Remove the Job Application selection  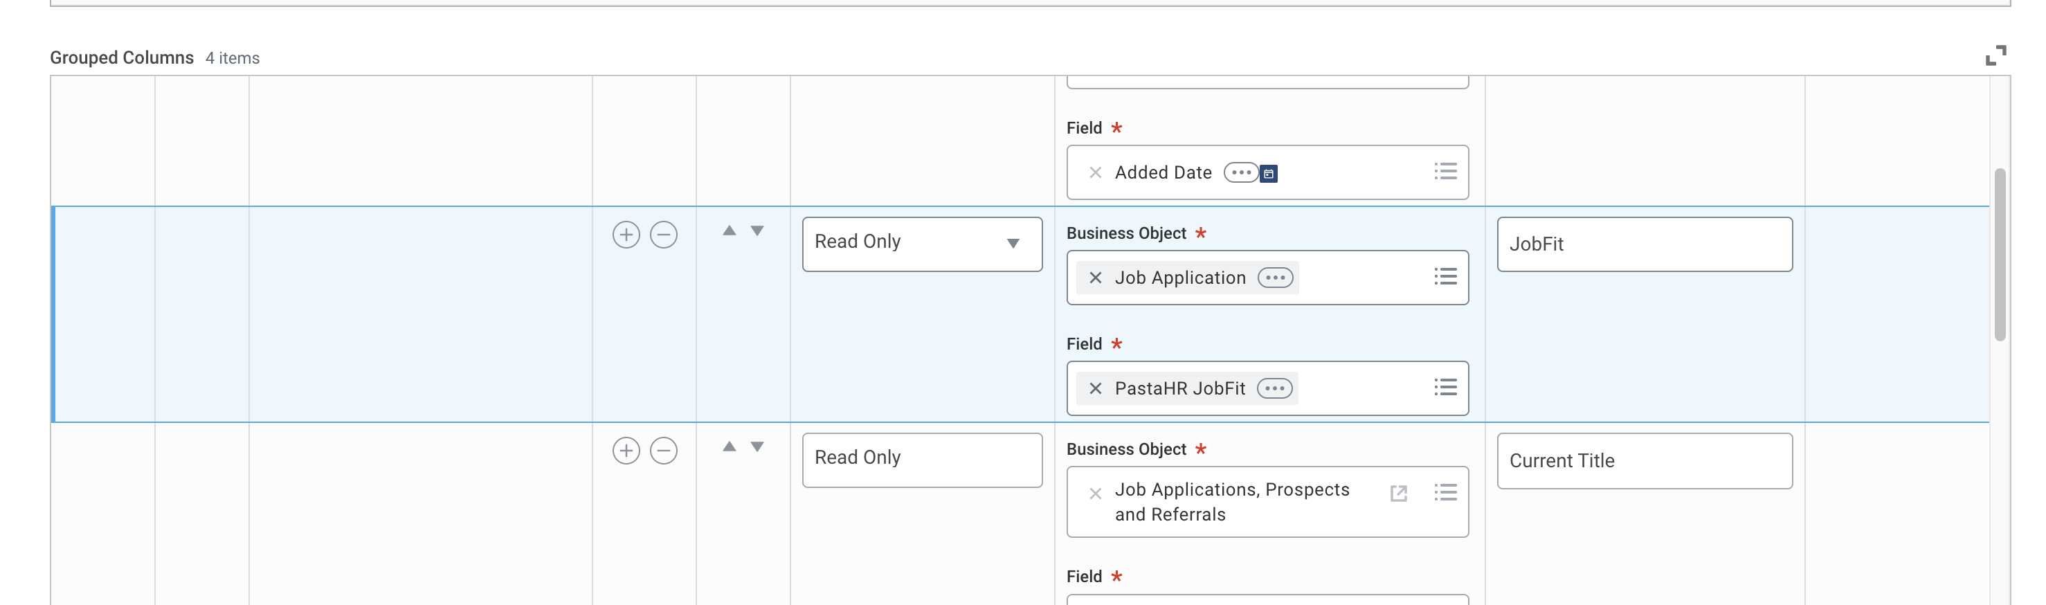[x=1095, y=278]
